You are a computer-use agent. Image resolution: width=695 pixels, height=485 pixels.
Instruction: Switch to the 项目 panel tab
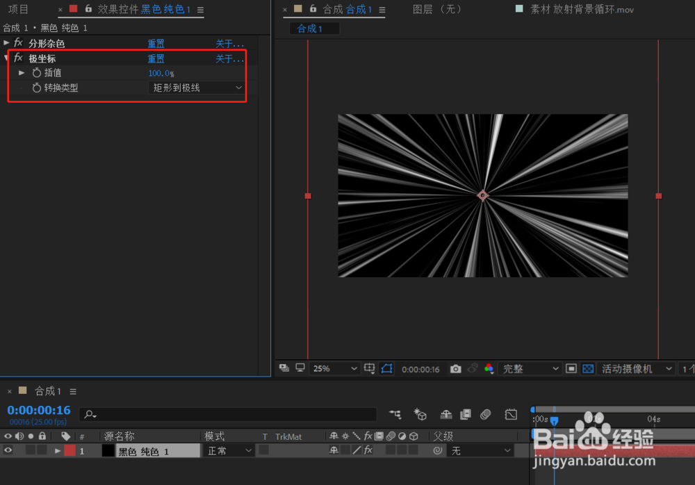tap(18, 9)
